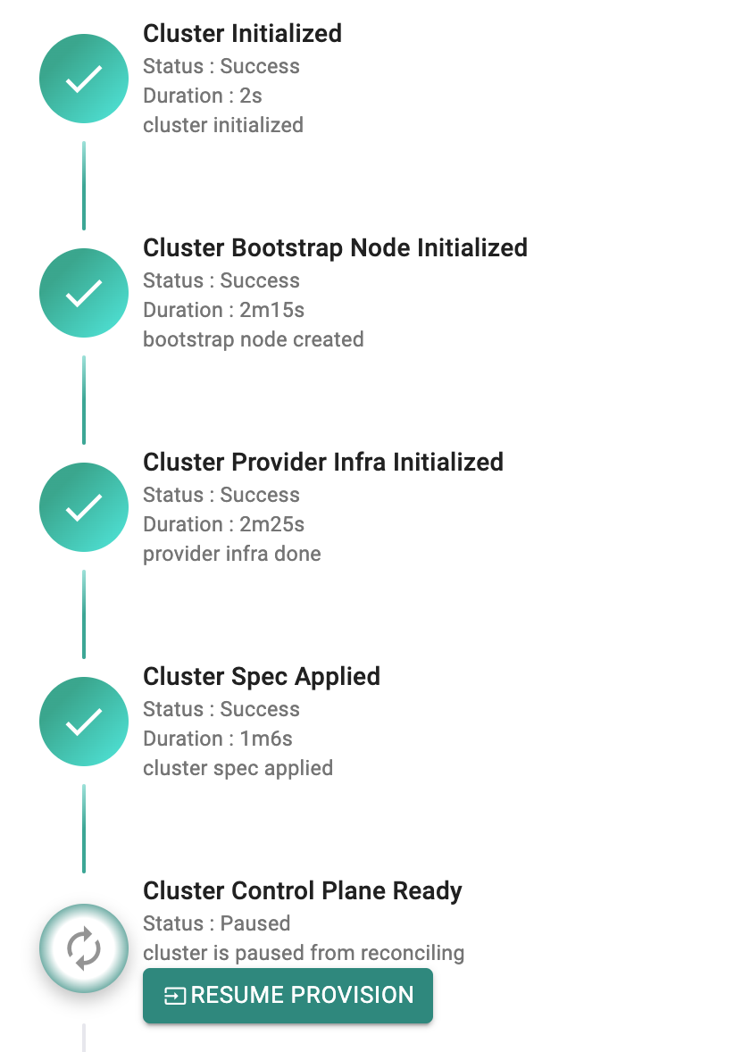Click the 'bootstrap node created' message
Screen dimensions: 734x1052
254,339
